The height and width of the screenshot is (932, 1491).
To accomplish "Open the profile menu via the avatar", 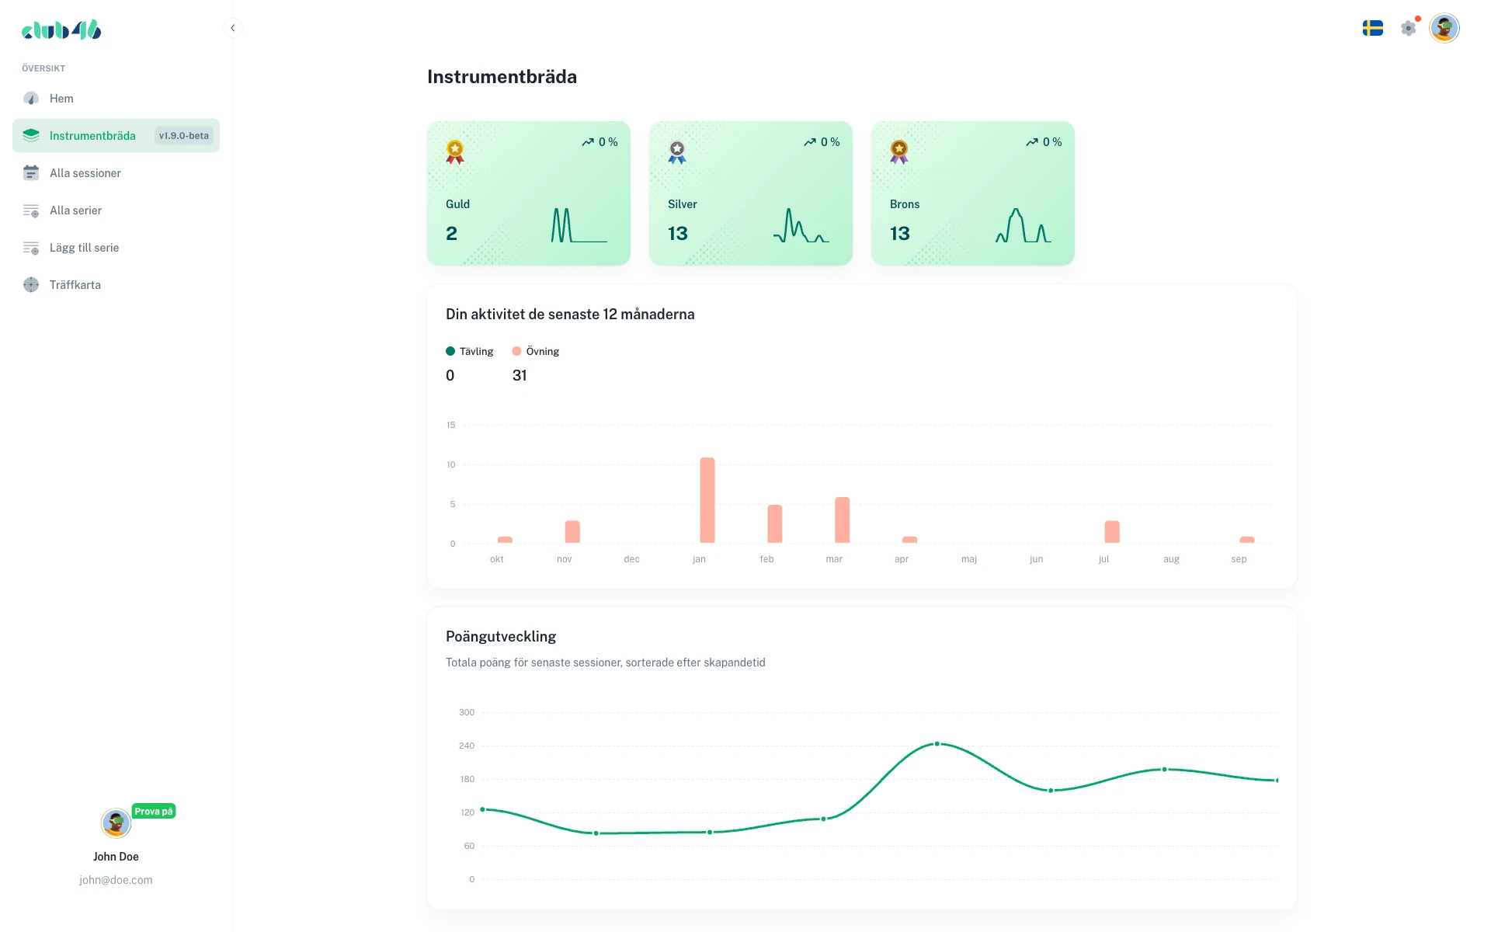I will pos(1445,27).
